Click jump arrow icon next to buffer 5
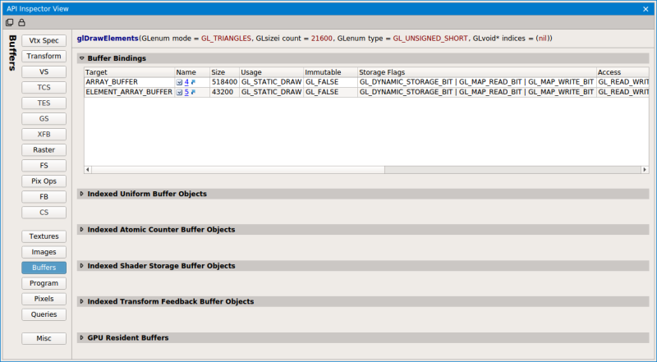Image resolution: width=657 pixels, height=362 pixels. pyautogui.click(x=193, y=92)
